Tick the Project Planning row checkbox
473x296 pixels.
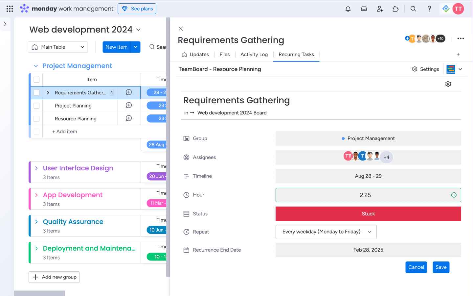pos(36,106)
